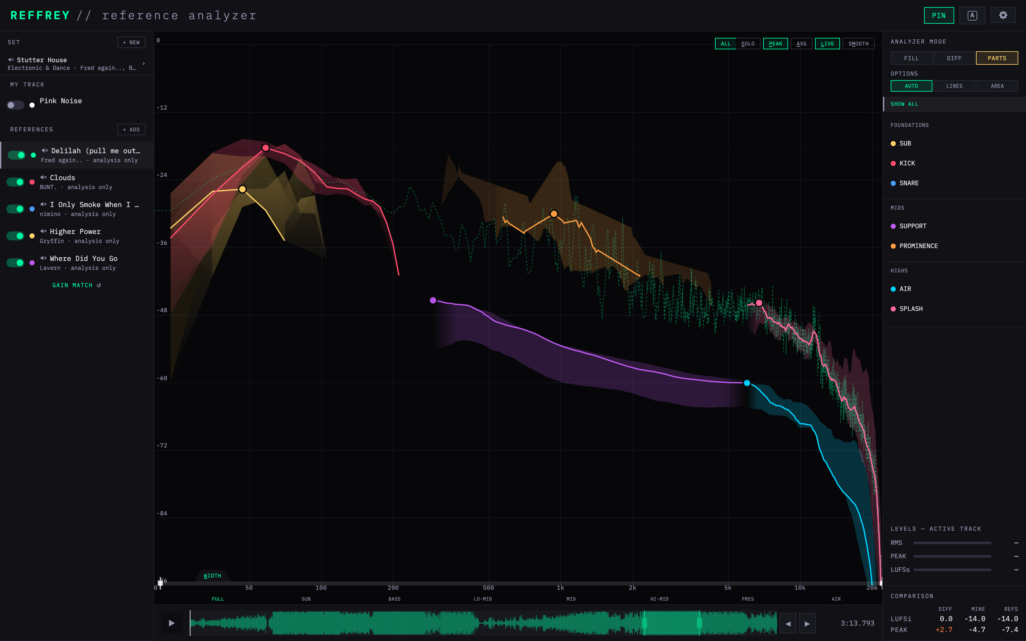Screen dimensions: 1026x641
Task: Click the mute speaker icon beside Clouds
Action: pyautogui.click(x=43, y=177)
